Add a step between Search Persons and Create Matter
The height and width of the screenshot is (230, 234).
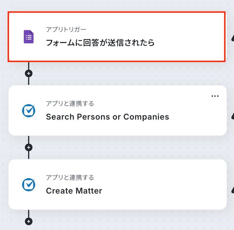coord(29,147)
